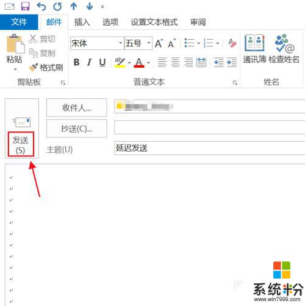This screenshot has width=305, height=306.
Task: Align text right
Action: point(188,62)
